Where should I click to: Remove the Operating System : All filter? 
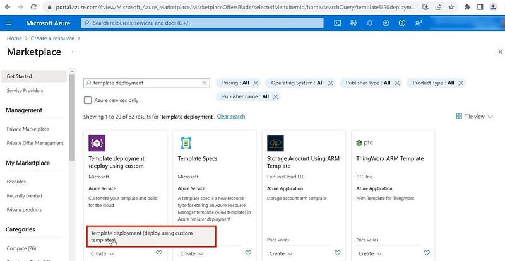pyautogui.click(x=330, y=83)
